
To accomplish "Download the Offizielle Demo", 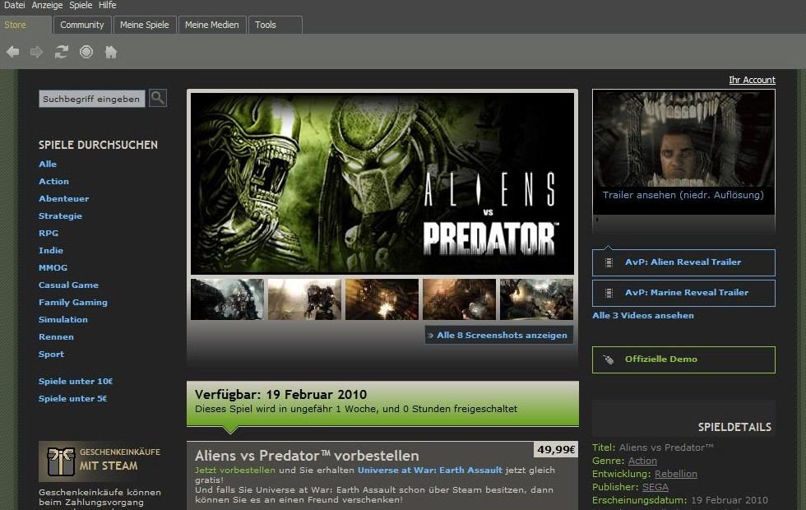I will coord(683,360).
